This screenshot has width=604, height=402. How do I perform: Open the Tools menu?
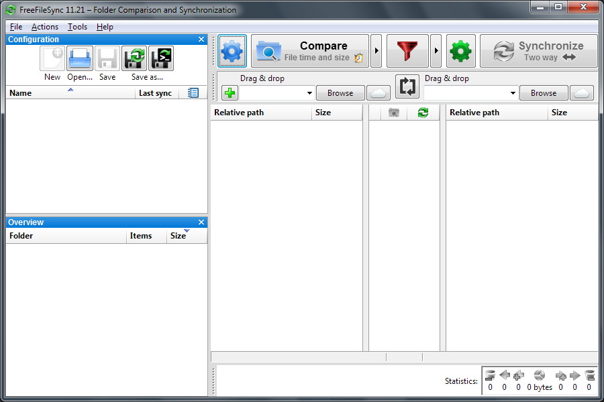click(x=77, y=27)
